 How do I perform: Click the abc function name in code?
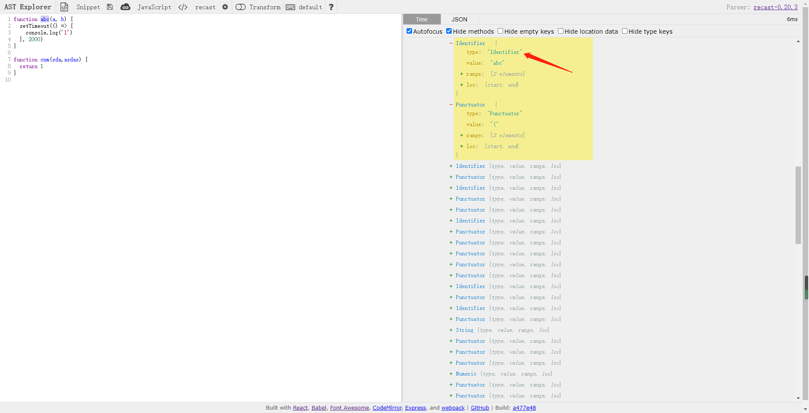[x=45, y=19]
